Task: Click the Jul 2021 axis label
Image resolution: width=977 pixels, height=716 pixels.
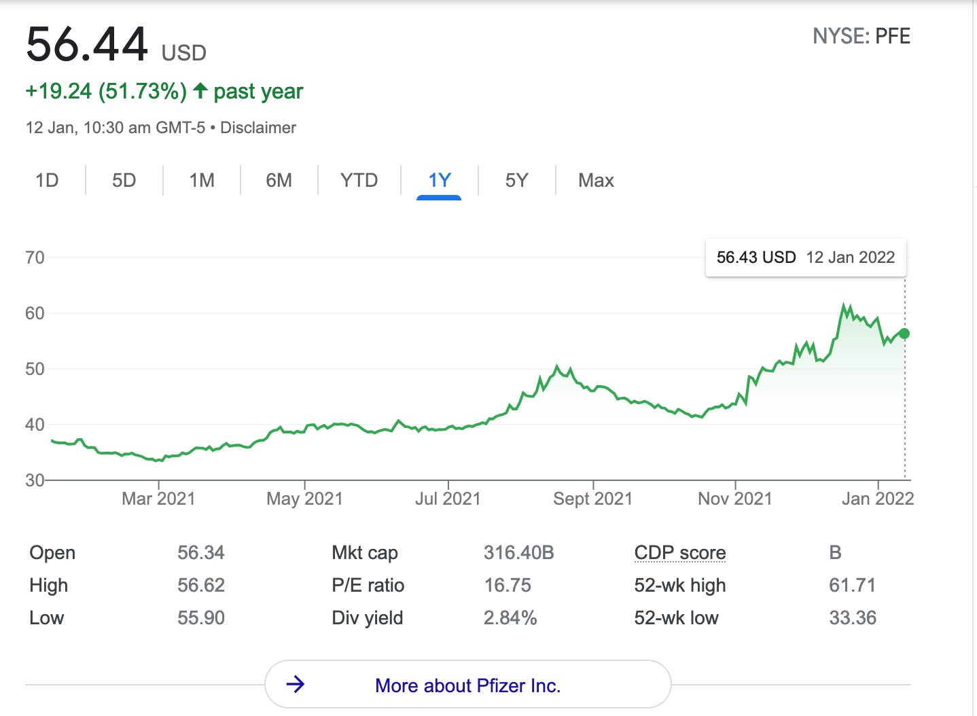Action: point(448,499)
